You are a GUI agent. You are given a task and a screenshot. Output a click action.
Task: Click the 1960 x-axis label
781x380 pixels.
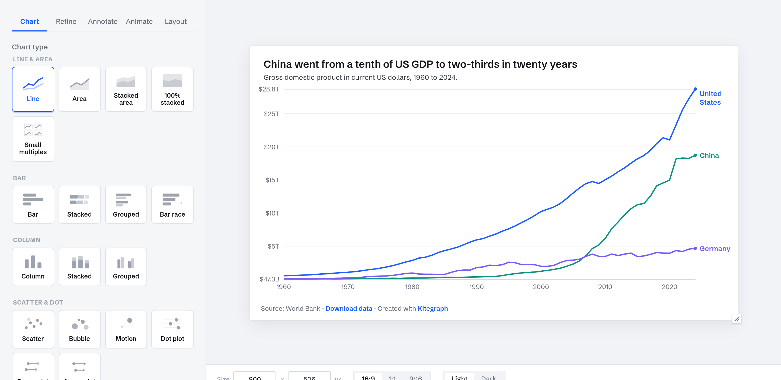coord(283,287)
